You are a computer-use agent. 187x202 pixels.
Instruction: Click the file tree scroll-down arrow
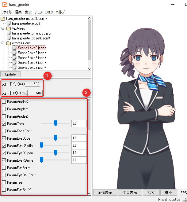click(89, 69)
